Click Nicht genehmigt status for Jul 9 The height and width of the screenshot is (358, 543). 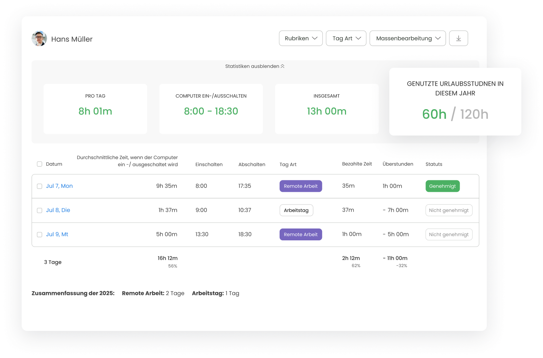click(449, 234)
